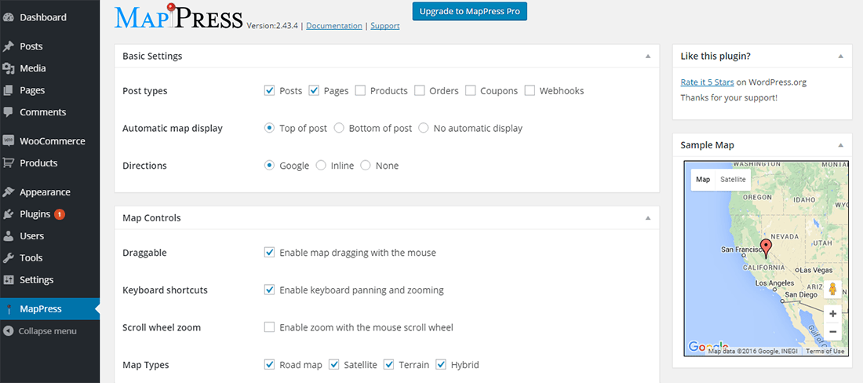Enable the Coupons post type checkbox
The width and height of the screenshot is (863, 383).
pos(470,90)
